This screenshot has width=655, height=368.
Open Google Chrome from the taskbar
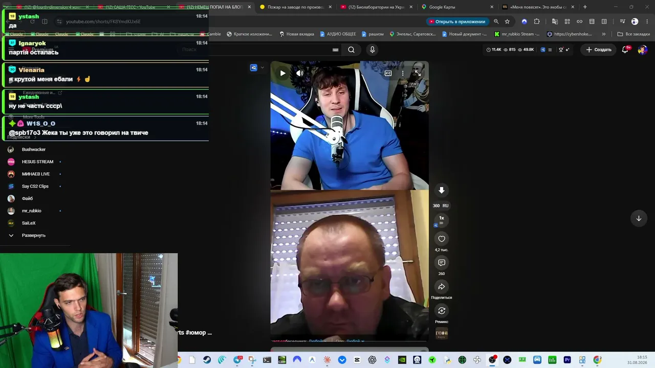597,360
